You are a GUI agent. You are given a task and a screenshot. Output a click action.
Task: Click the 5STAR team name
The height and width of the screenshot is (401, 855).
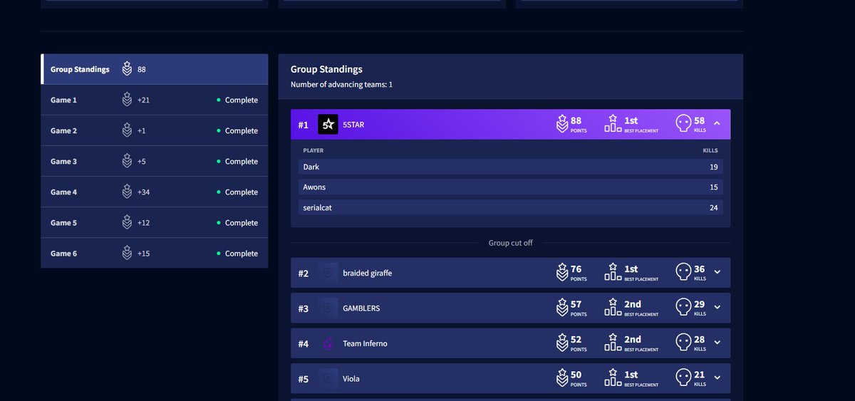[x=353, y=125]
